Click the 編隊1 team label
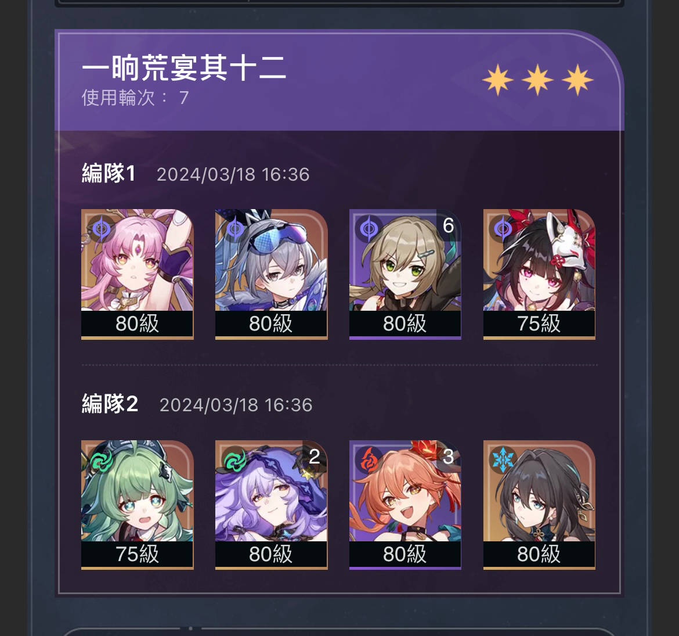The image size is (679, 636). [109, 174]
